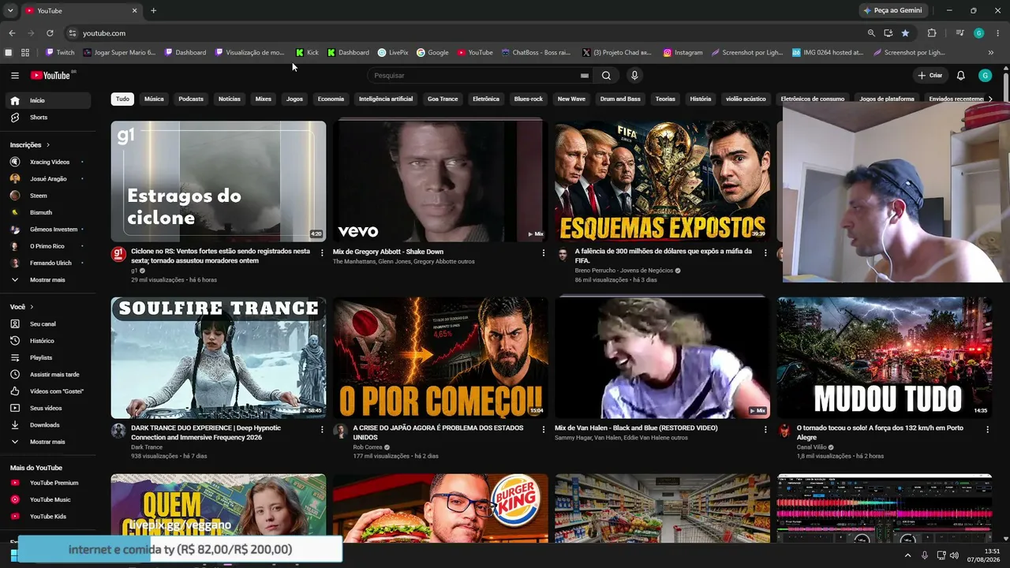Open the tab search dropdown
This screenshot has width=1010, height=568.
[10, 11]
